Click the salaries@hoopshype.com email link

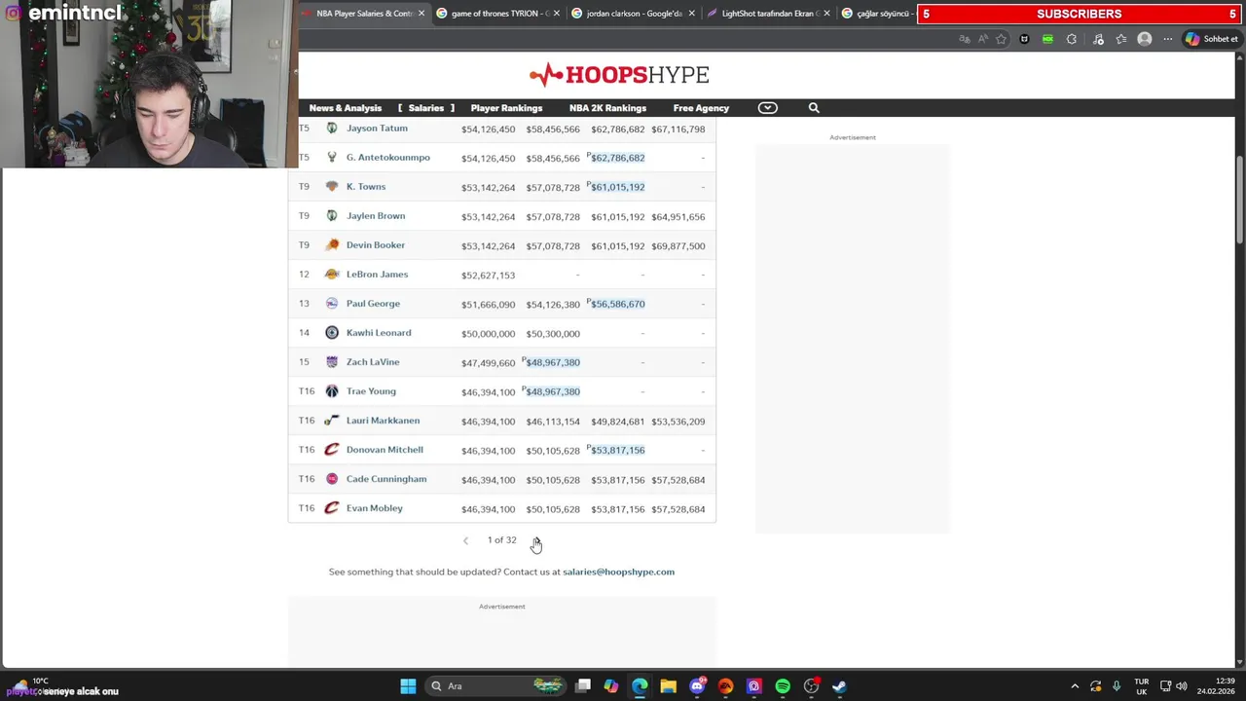click(618, 572)
